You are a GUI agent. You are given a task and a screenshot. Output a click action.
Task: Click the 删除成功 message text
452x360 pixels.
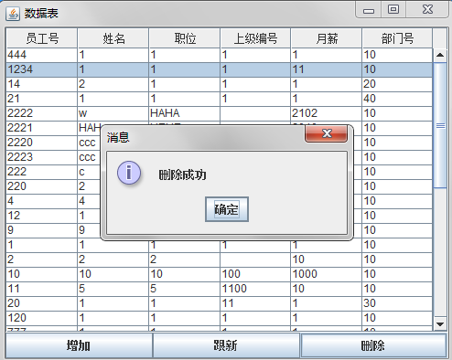click(x=182, y=175)
